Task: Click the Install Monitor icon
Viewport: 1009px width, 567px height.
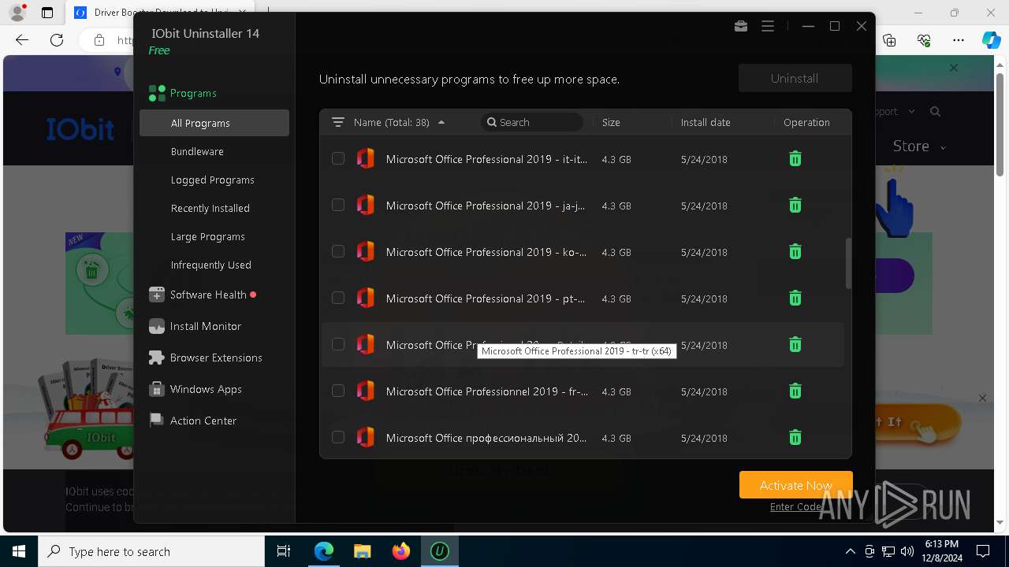Action: pos(157,326)
